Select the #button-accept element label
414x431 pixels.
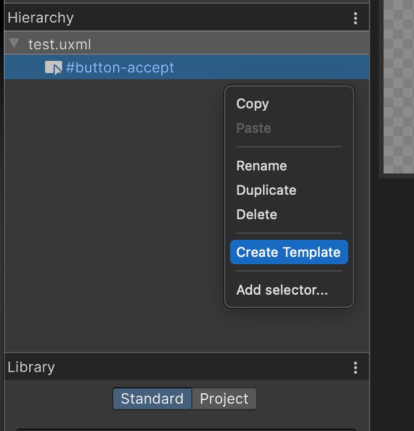tap(120, 68)
